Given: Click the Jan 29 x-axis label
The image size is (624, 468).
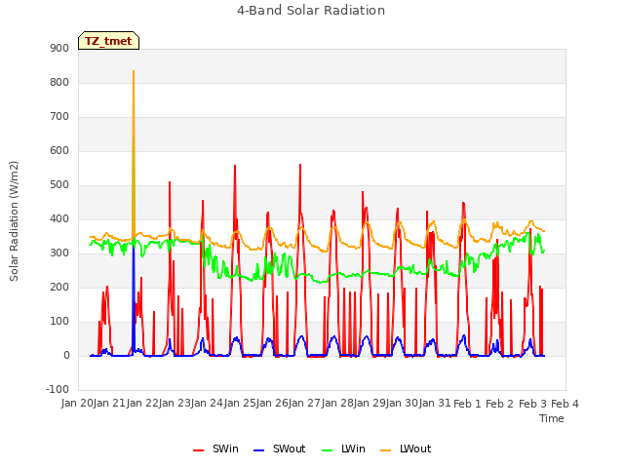Looking at the screenshot, I should (370, 403).
